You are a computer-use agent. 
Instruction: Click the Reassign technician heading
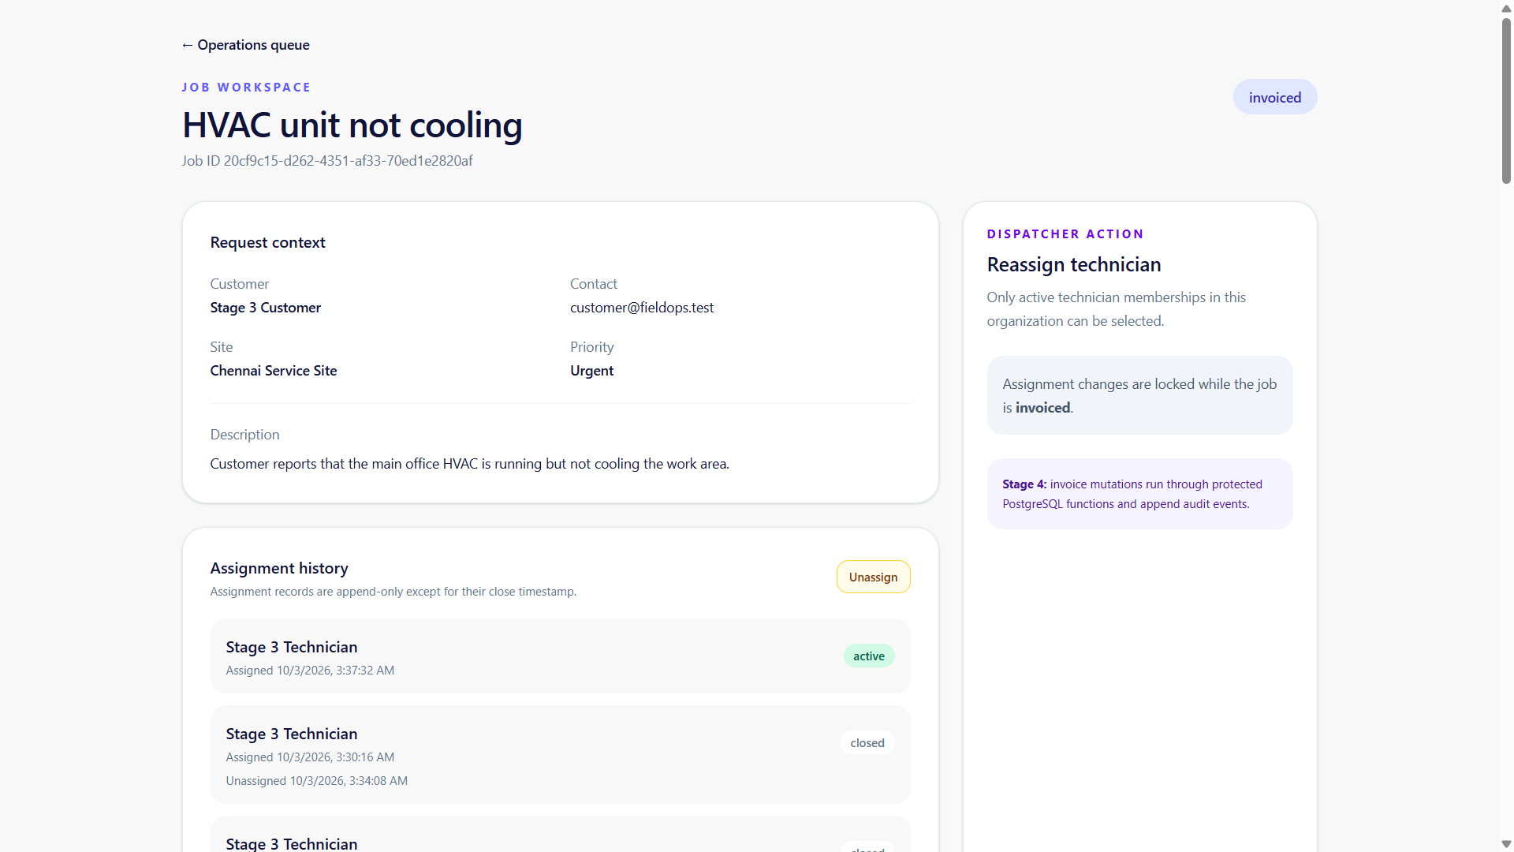[1074, 264]
